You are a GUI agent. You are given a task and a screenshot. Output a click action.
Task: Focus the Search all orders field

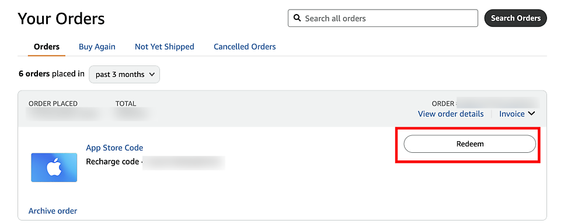(383, 18)
